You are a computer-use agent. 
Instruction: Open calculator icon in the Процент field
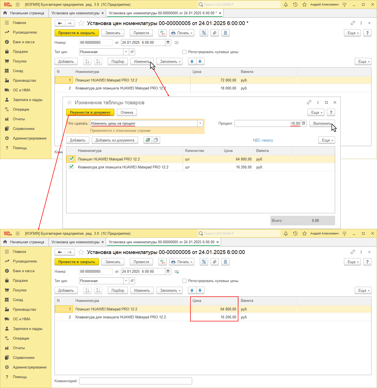[x=304, y=123]
